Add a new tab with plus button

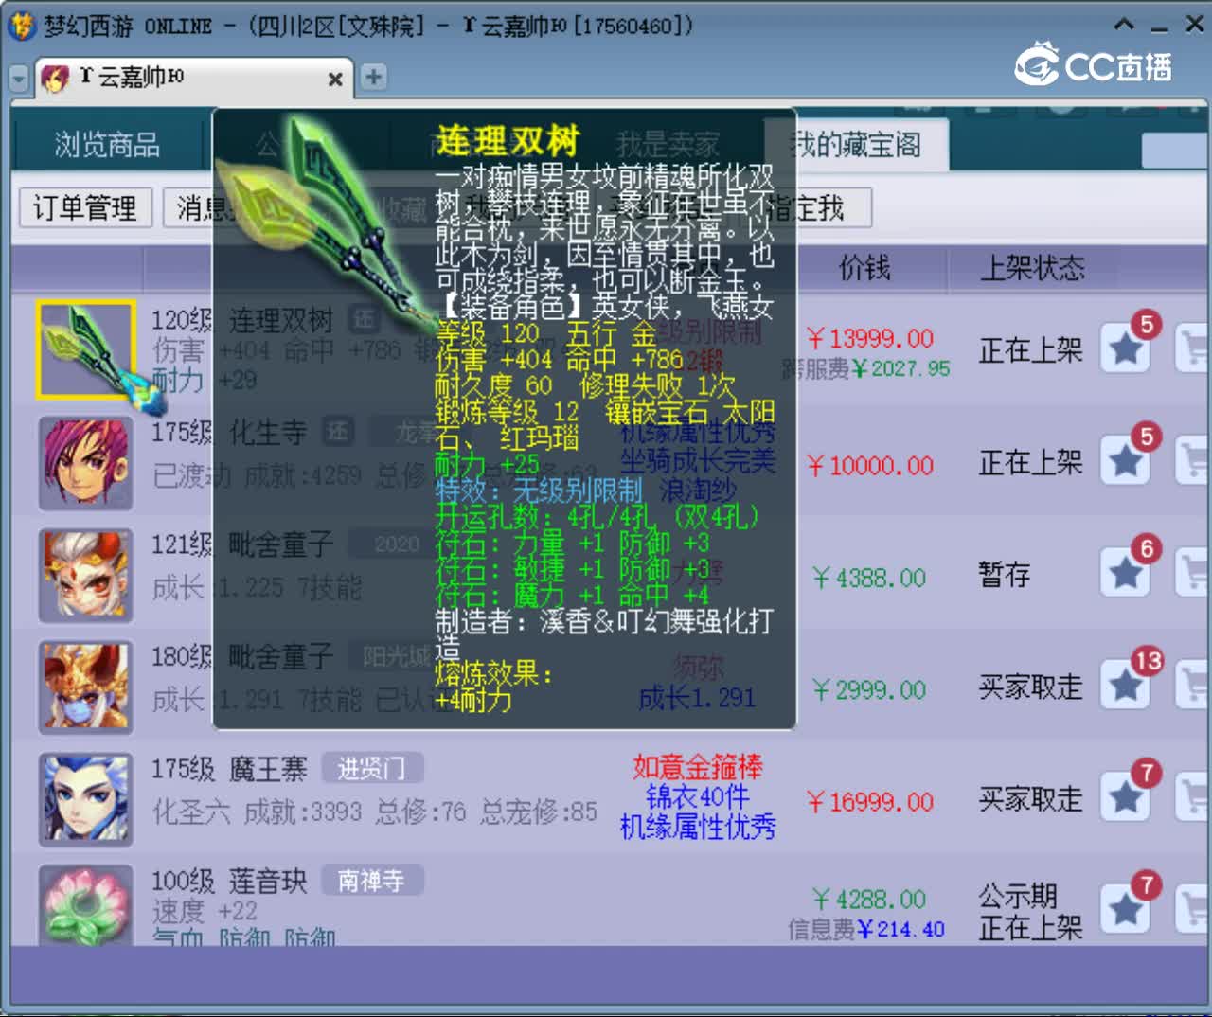374,77
